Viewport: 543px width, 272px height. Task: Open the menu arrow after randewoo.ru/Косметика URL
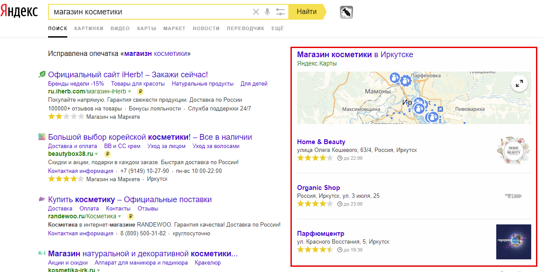click(x=120, y=217)
